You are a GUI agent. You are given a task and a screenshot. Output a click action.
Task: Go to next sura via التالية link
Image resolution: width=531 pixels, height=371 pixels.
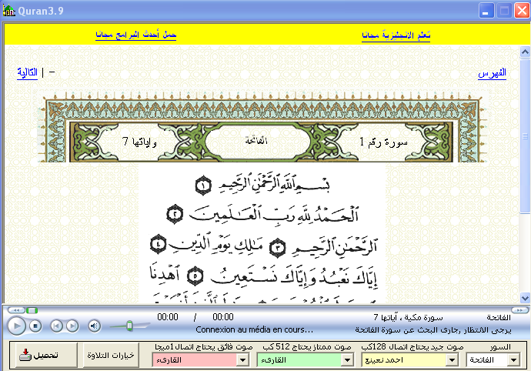27,73
